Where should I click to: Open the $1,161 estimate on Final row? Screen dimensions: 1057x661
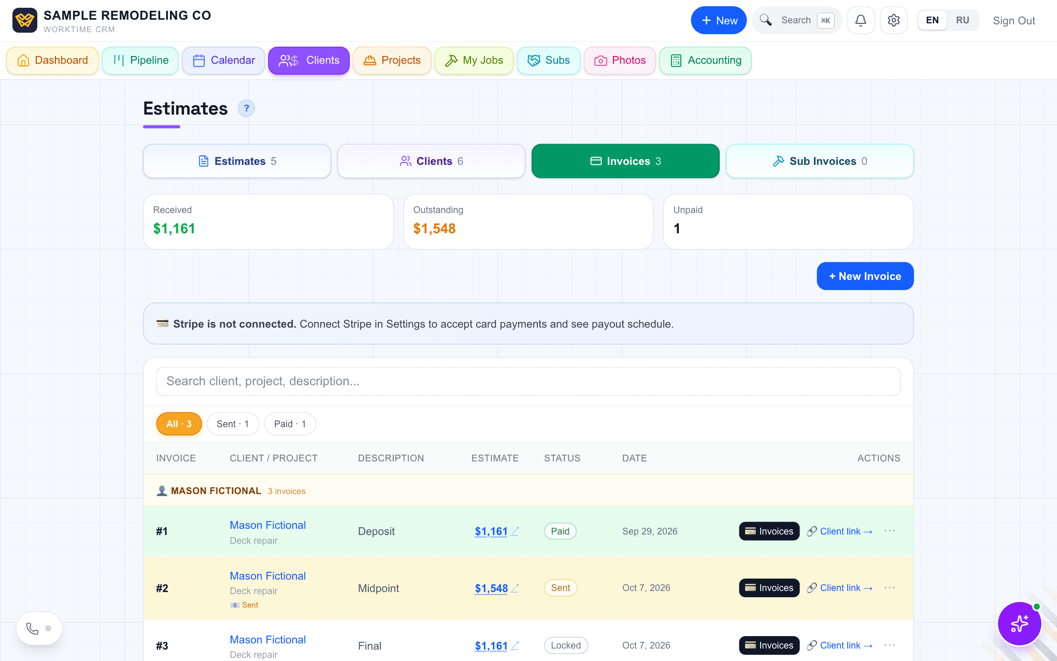click(x=491, y=646)
